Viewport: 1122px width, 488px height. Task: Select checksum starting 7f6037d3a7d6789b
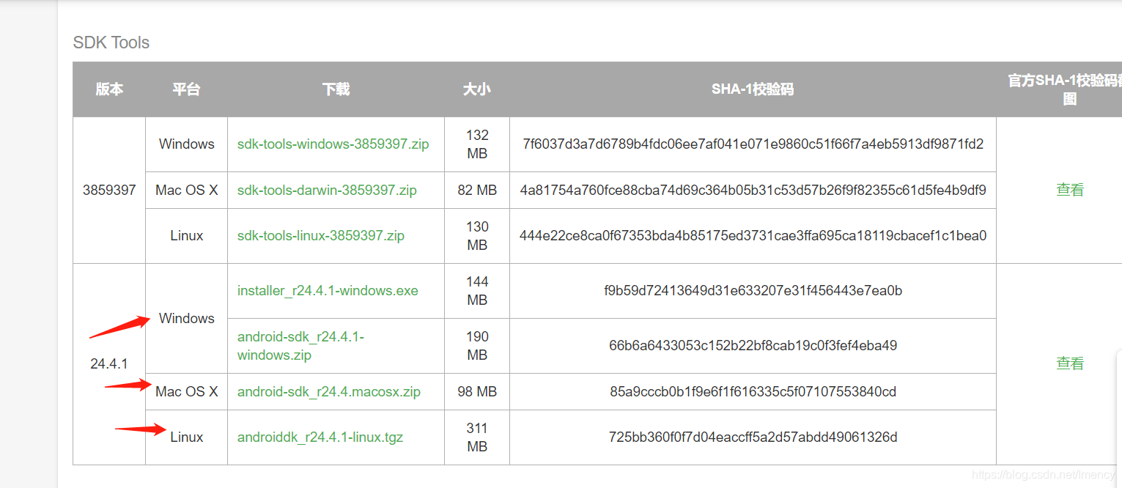[753, 144]
